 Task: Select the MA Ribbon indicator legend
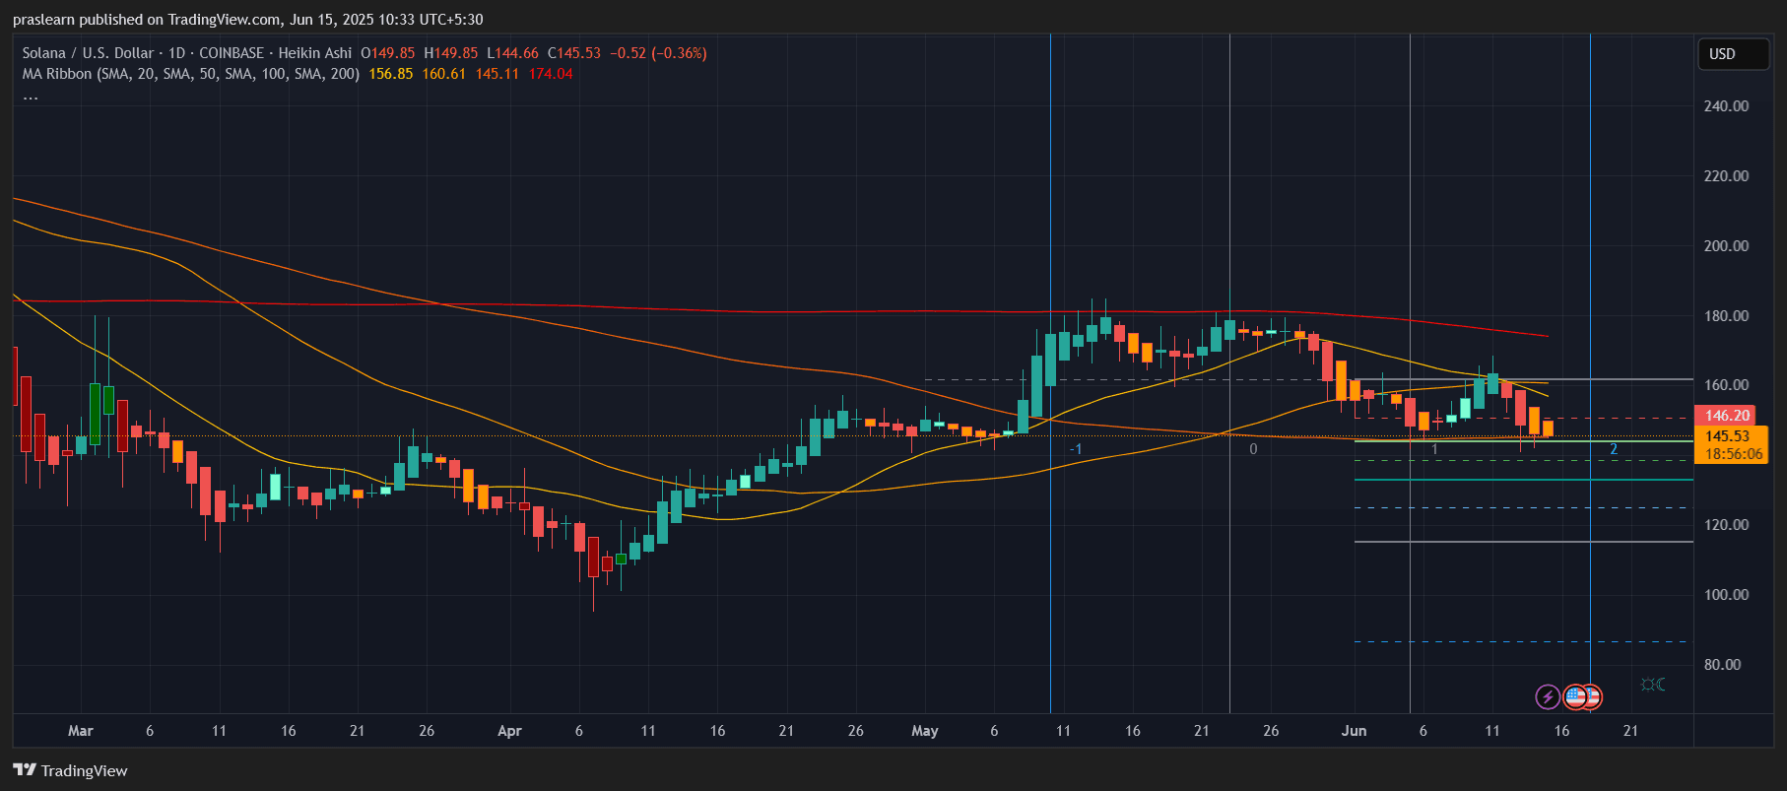(x=190, y=74)
